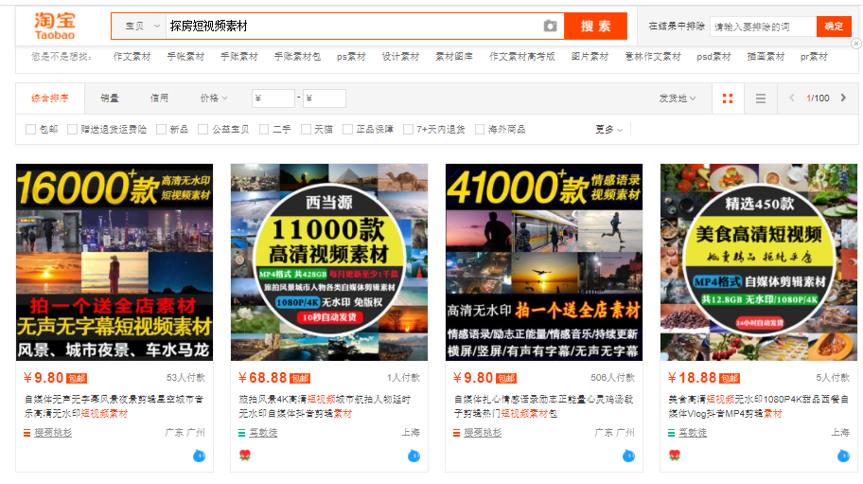Expand 更多 filter options

click(x=608, y=129)
